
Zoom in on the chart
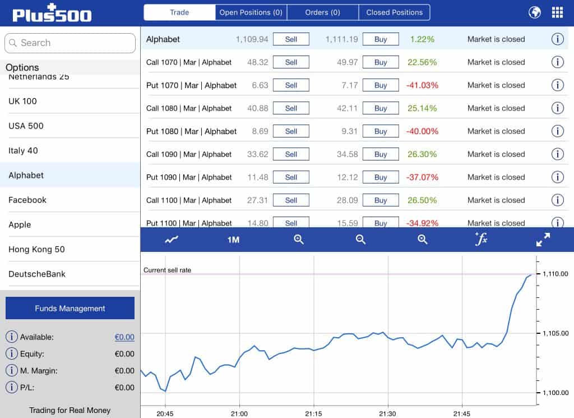299,240
